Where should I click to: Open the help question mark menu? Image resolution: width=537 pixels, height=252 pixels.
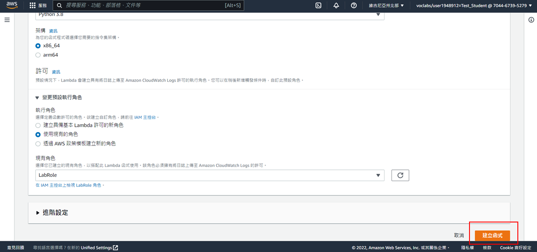click(x=354, y=6)
